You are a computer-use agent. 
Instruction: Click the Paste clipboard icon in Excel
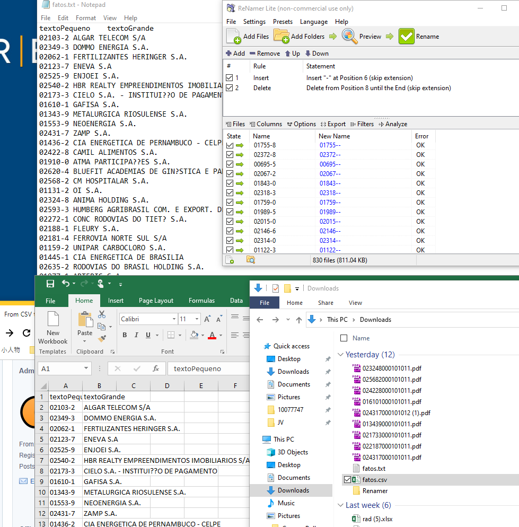click(x=85, y=319)
